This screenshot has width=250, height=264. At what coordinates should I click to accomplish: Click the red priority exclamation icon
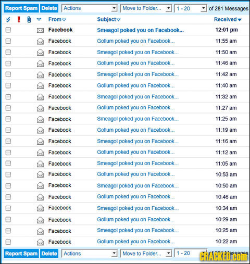pos(19,19)
